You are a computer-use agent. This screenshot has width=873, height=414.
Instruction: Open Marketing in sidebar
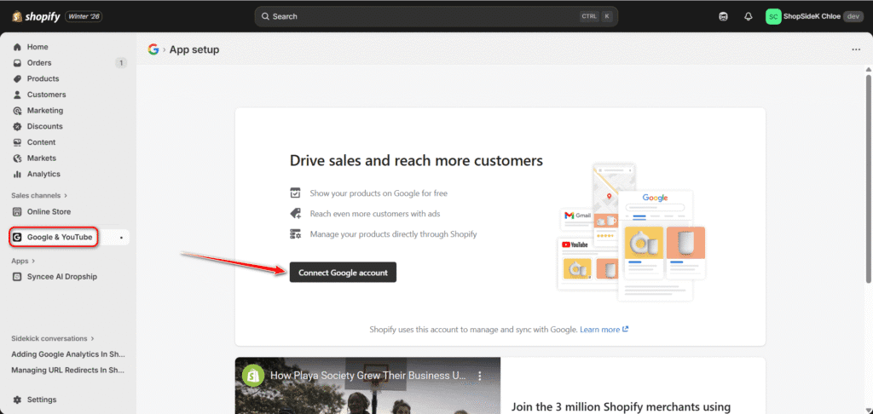pos(45,110)
